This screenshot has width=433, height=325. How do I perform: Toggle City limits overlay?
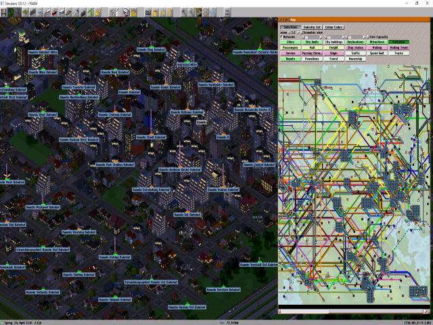pos(312,42)
